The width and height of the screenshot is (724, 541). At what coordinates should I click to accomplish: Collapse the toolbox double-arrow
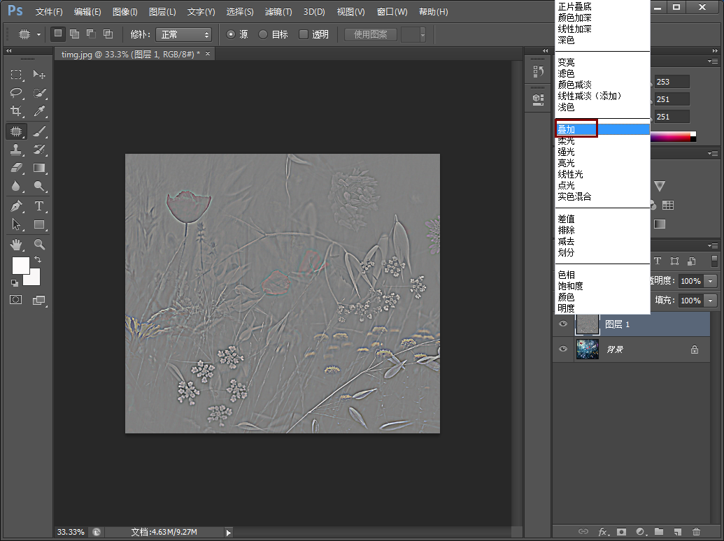pos(9,51)
